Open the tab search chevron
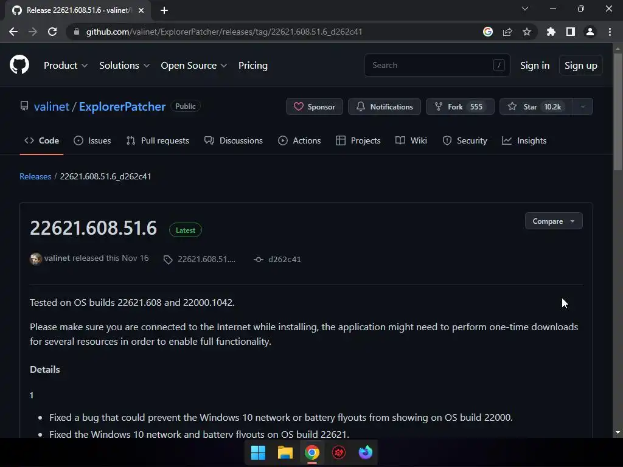623x467 pixels. click(525, 9)
